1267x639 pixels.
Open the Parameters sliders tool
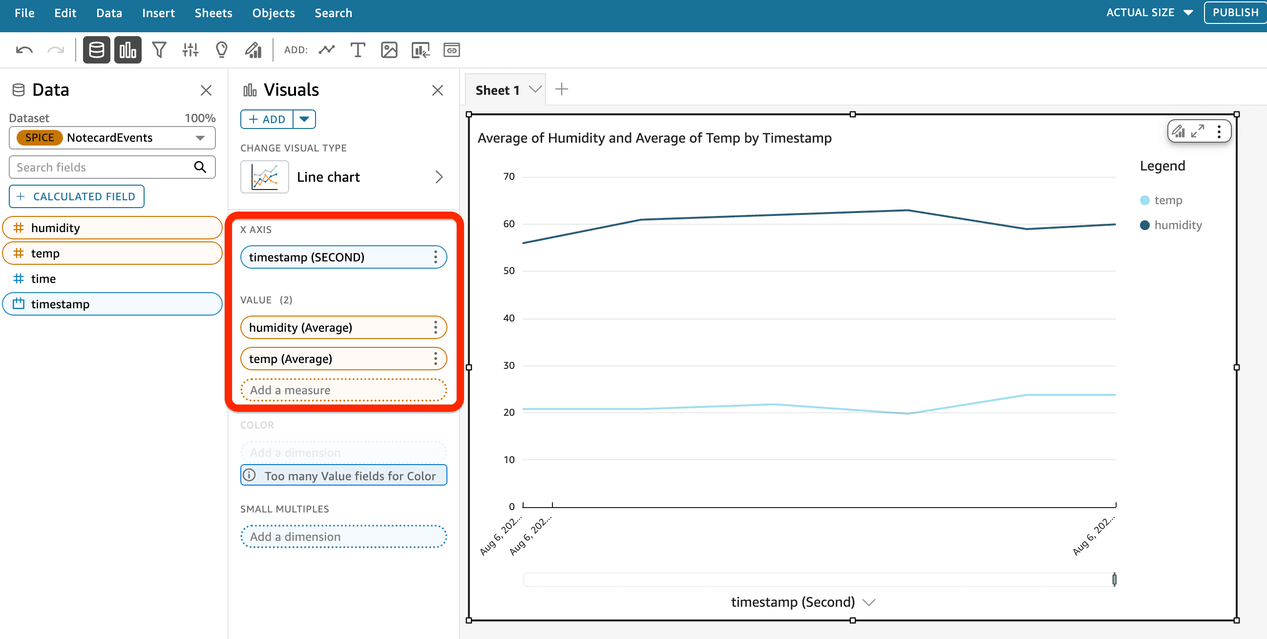point(190,50)
